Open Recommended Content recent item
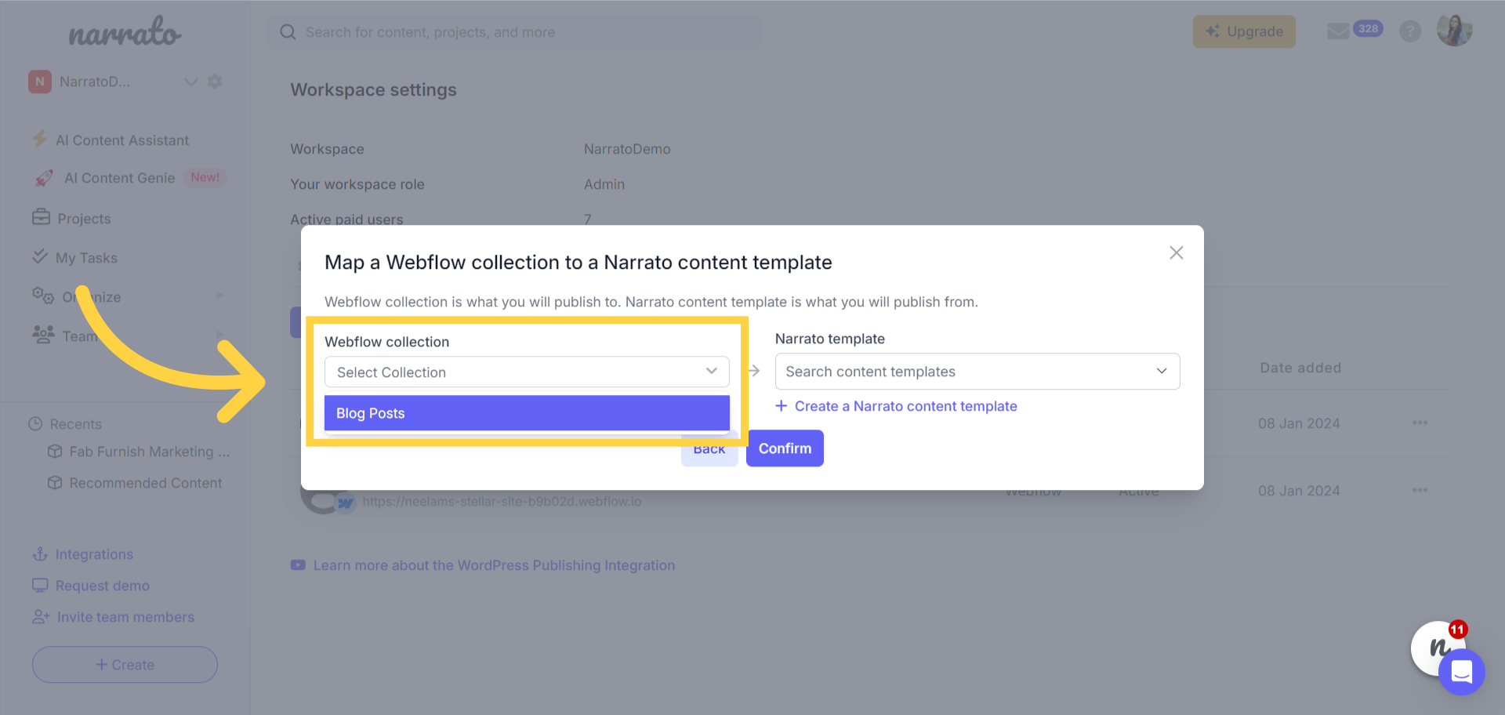 145,483
